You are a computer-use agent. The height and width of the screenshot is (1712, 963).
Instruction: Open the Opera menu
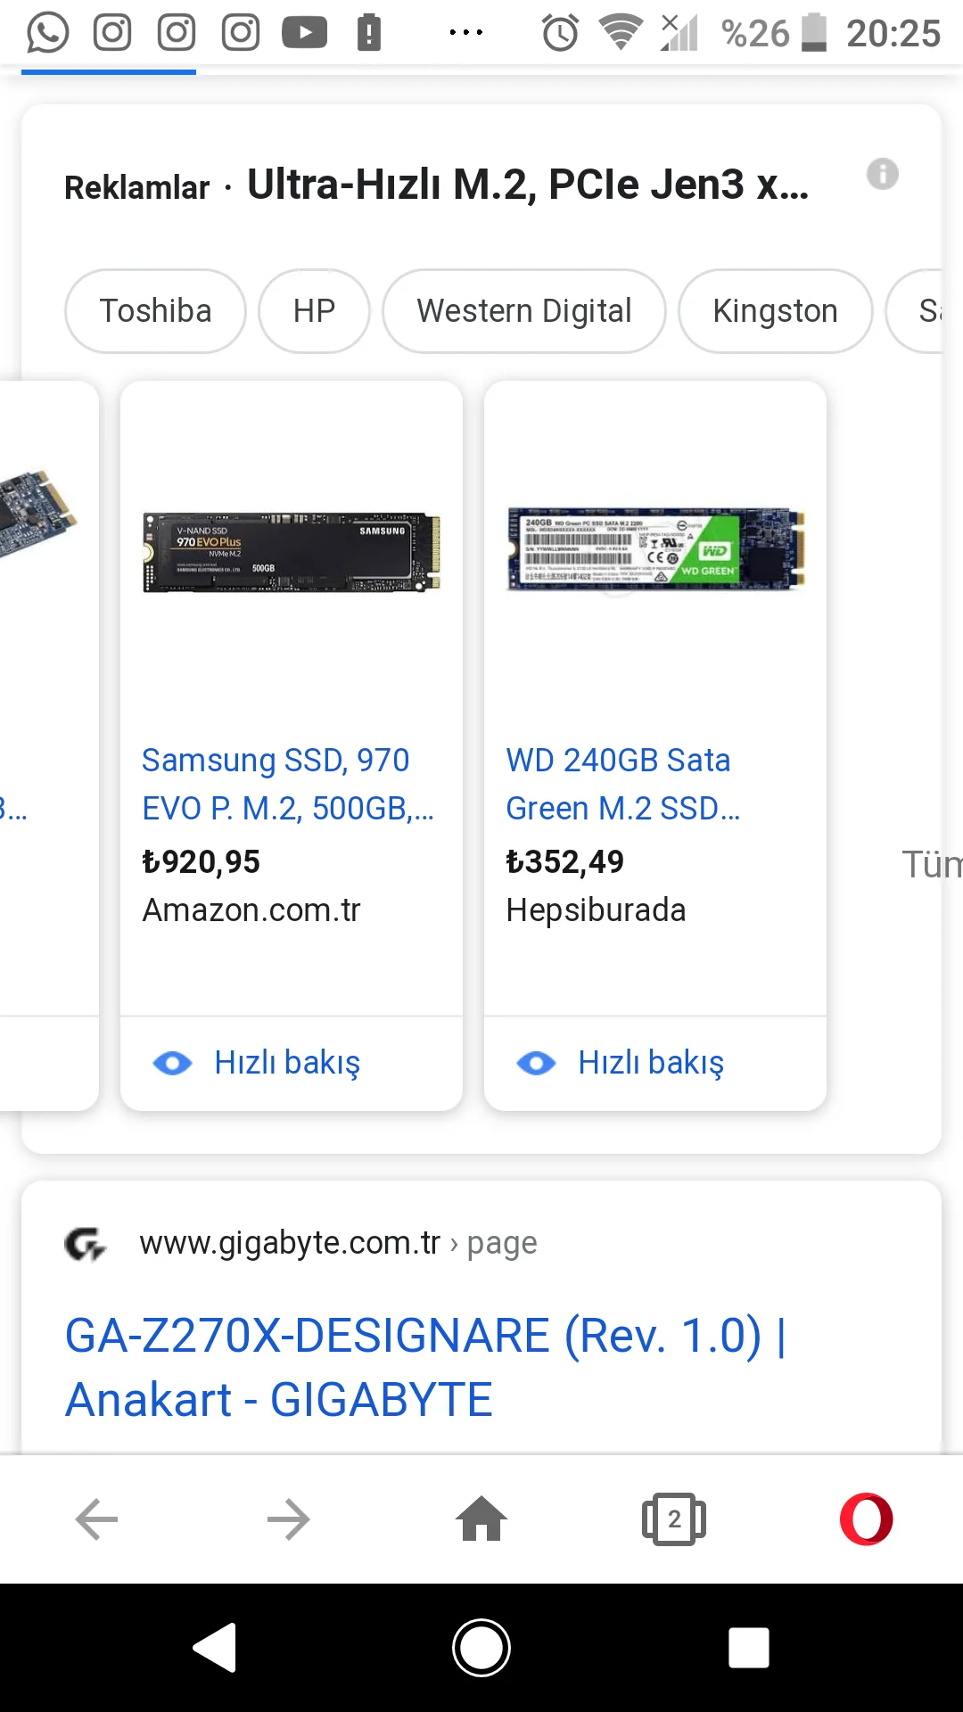tap(866, 1519)
